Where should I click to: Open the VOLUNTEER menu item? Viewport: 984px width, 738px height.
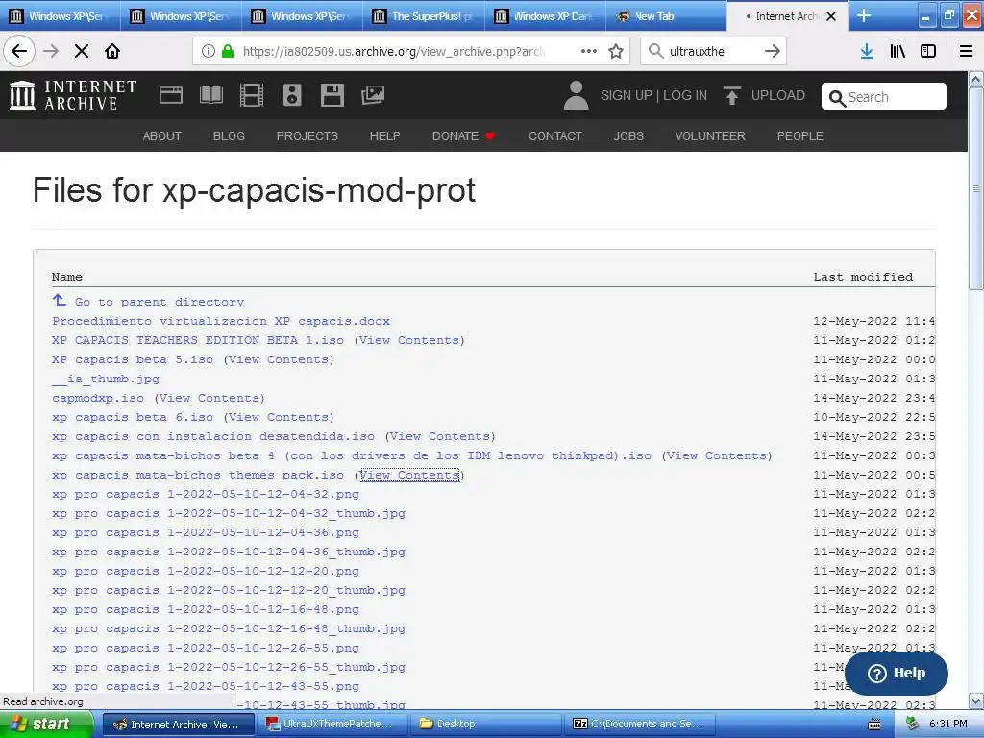[710, 136]
